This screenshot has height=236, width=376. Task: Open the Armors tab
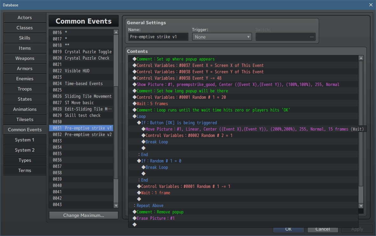click(25, 69)
